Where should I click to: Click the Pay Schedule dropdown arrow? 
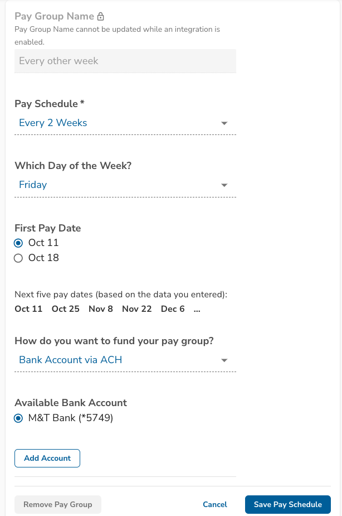(224, 123)
